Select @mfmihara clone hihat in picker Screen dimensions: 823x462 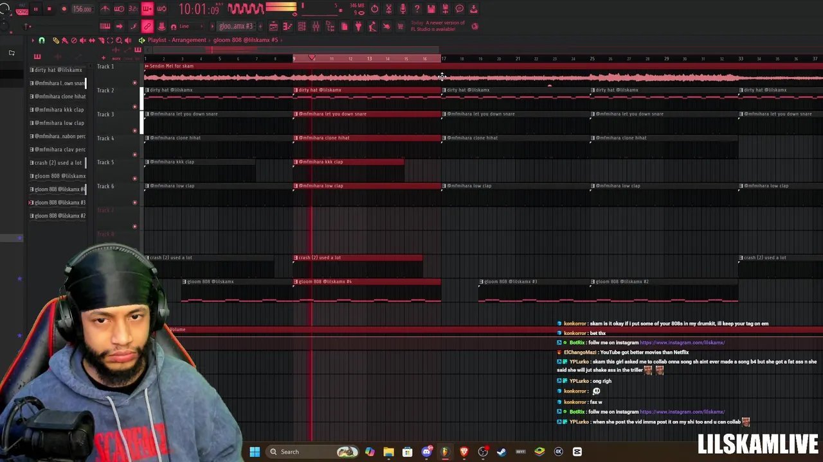pos(58,96)
